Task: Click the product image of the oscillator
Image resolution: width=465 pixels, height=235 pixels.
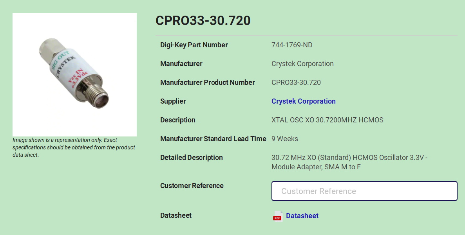Action: [x=74, y=74]
